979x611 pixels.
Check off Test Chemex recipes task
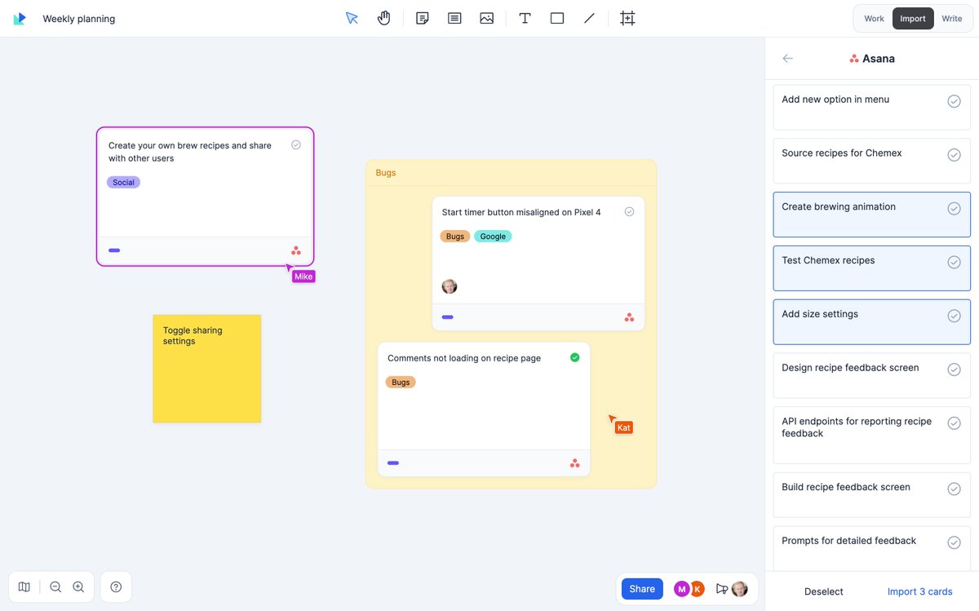(x=954, y=263)
